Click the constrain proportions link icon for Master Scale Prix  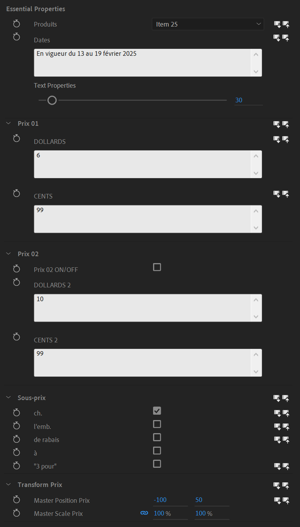144,513
